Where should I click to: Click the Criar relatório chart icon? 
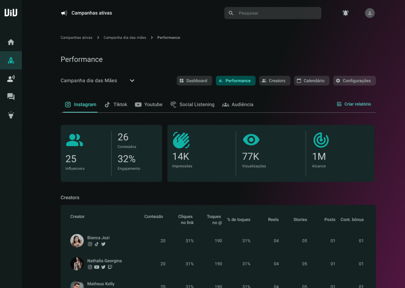click(x=339, y=104)
